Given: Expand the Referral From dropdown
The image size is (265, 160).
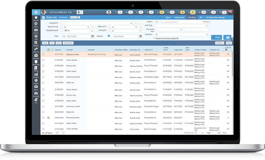Looking at the screenshot, I should 88,27.
